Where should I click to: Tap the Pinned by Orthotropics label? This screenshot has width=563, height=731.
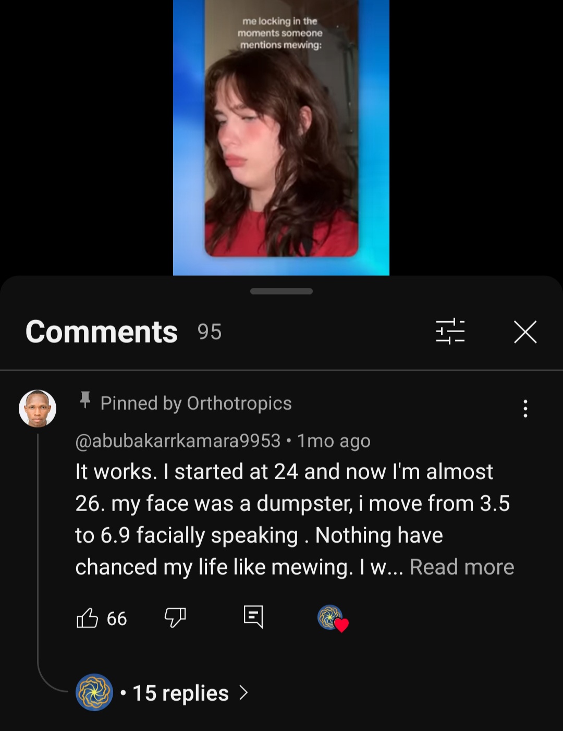coord(196,403)
